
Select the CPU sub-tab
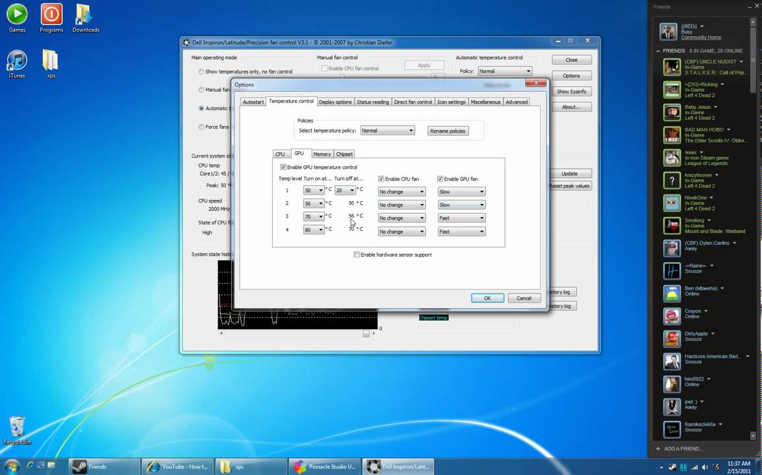coord(280,154)
